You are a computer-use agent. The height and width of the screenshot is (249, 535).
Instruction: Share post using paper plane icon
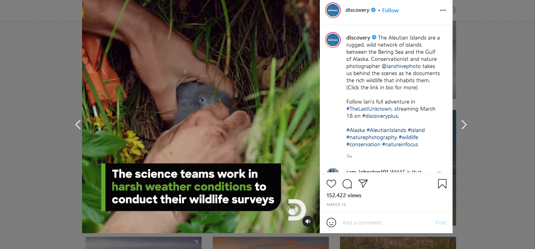pyautogui.click(x=363, y=184)
